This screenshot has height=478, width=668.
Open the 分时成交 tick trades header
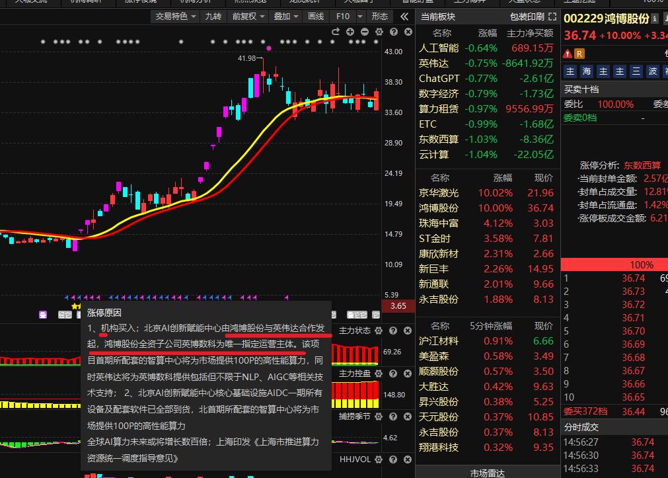point(581,427)
